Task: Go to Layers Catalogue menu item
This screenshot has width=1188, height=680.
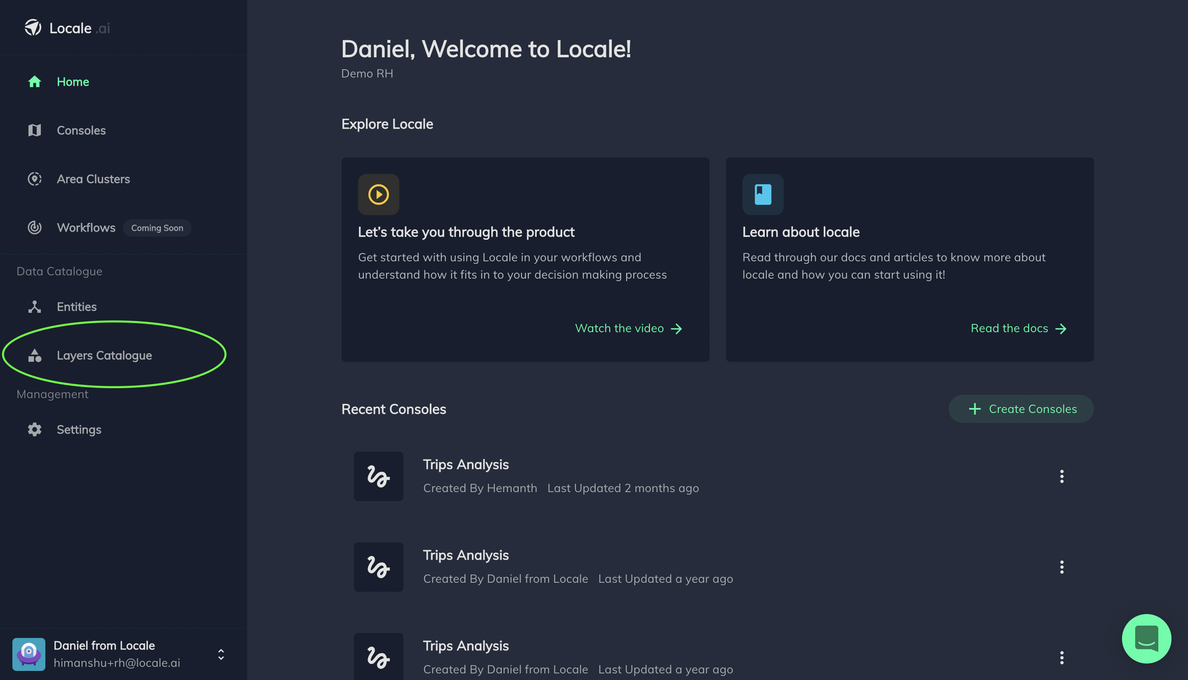Action: pyautogui.click(x=104, y=355)
